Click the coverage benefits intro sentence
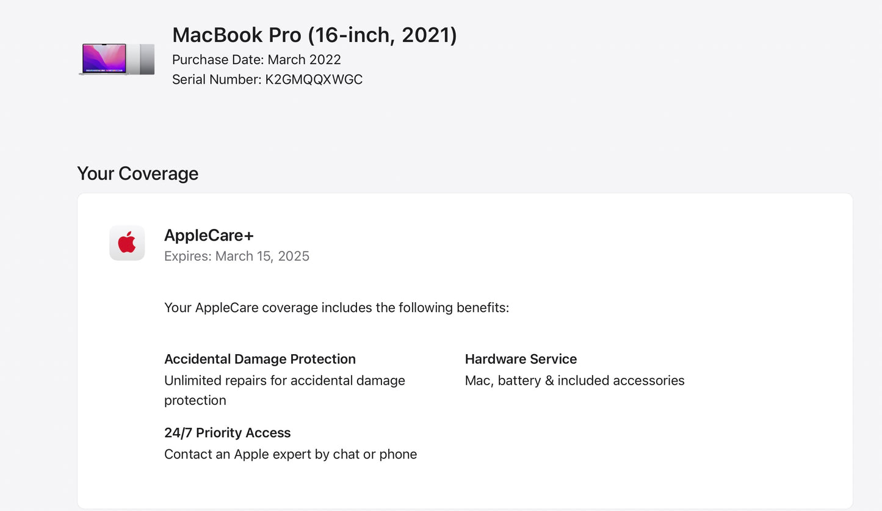 pyautogui.click(x=336, y=308)
